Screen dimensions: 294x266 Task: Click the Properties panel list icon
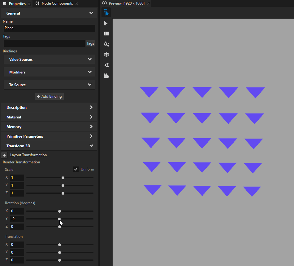click(x=4, y=3)
